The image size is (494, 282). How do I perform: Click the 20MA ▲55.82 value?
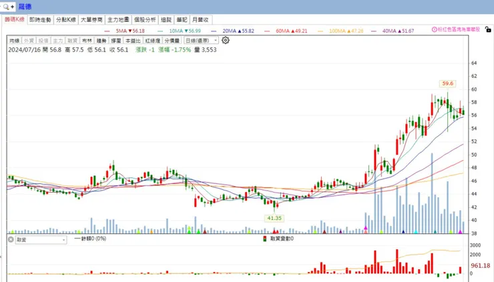click(x=238, y=31)
